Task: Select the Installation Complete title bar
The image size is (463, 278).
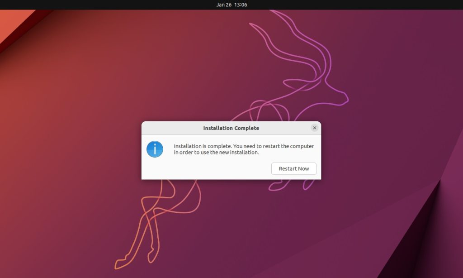Action: [x=231, y=128]
